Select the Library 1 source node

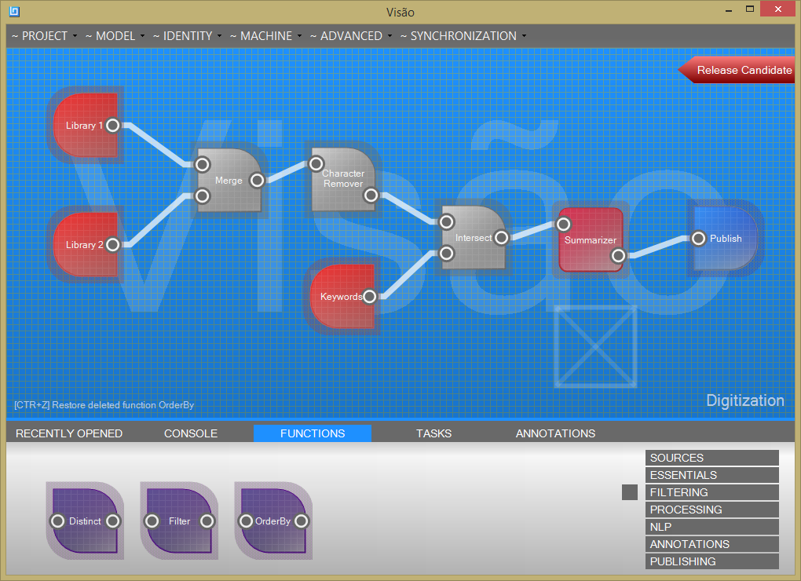[x=86, y=125]
